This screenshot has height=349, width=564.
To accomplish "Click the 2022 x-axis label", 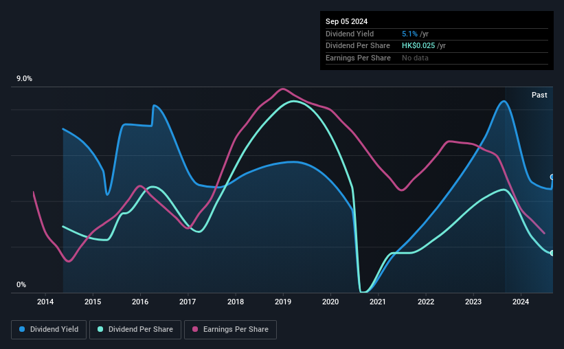I will [426, 302].
